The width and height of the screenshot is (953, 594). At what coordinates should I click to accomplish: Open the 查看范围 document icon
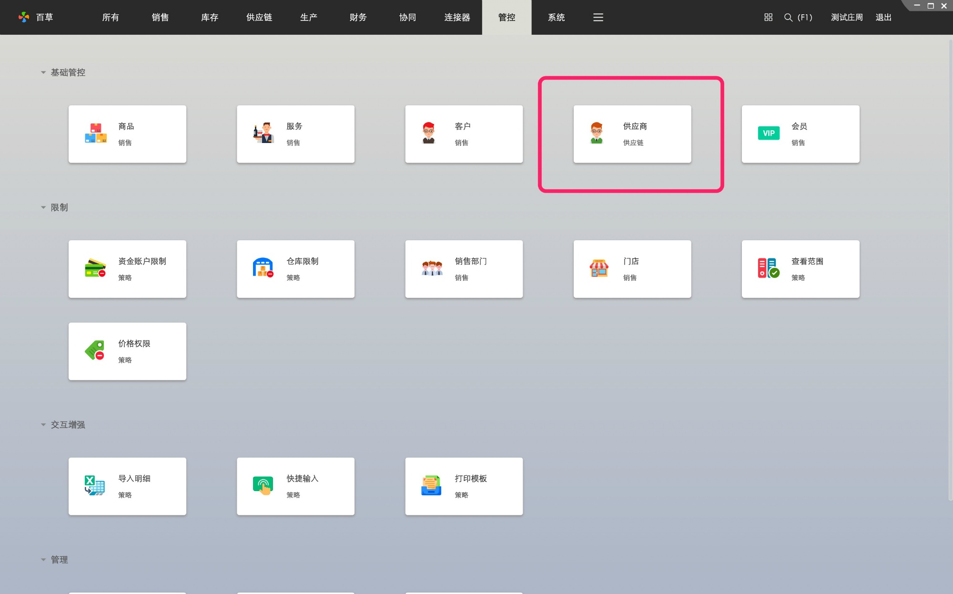pos(768,268)
